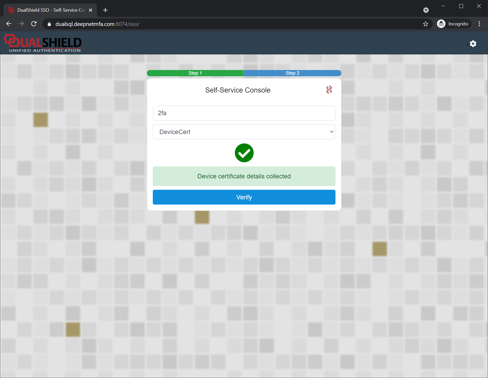This screenshot has height=378, width=488.
Task: Open a new browser tab
Action: click(105, 10)
